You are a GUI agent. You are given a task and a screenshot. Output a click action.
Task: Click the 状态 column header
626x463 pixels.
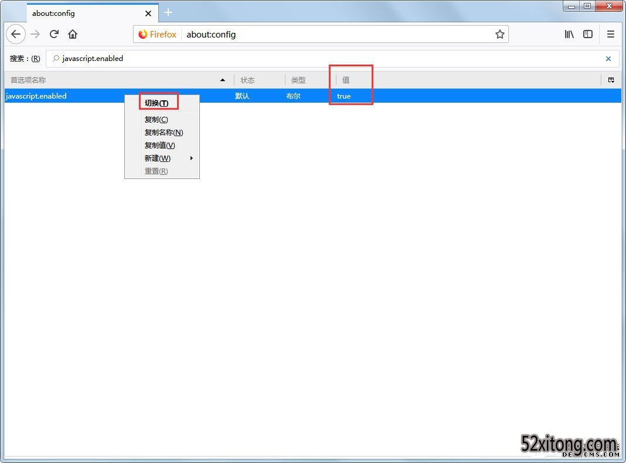click(260, 80)
